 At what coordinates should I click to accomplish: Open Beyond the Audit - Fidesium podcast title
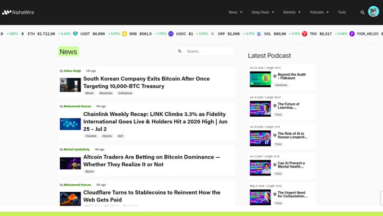pyautogui.click(x=292, y=76)
